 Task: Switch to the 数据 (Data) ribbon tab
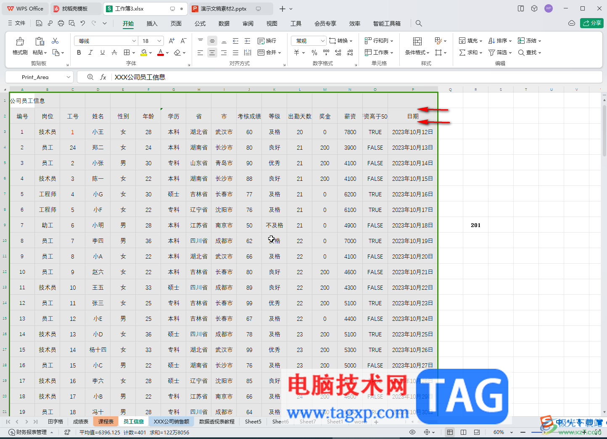pyautogui.click(x=224, y=24)
